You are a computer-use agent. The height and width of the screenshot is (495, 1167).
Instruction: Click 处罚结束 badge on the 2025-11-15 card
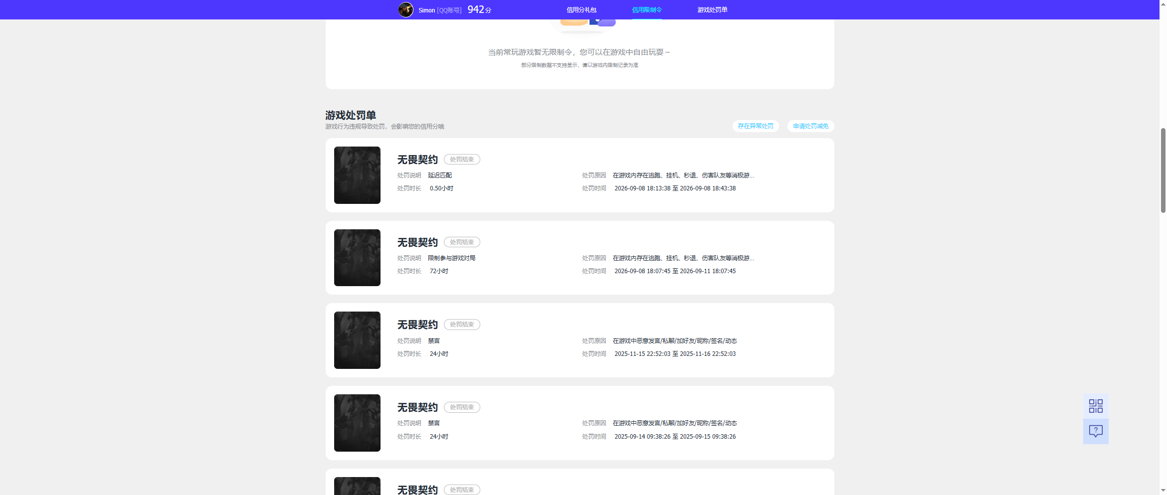click(x=462, y=325)
